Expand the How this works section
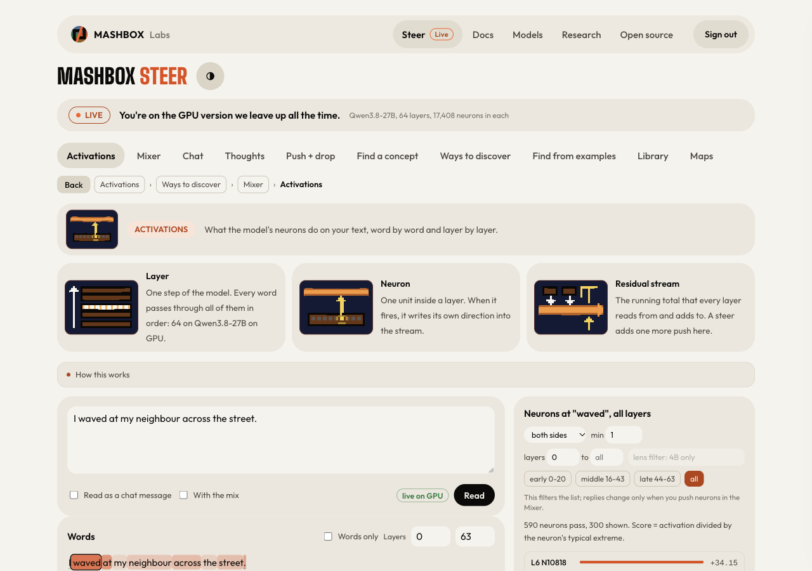The image size is (812, 571). pyautogui.click(x=406, y=374)
